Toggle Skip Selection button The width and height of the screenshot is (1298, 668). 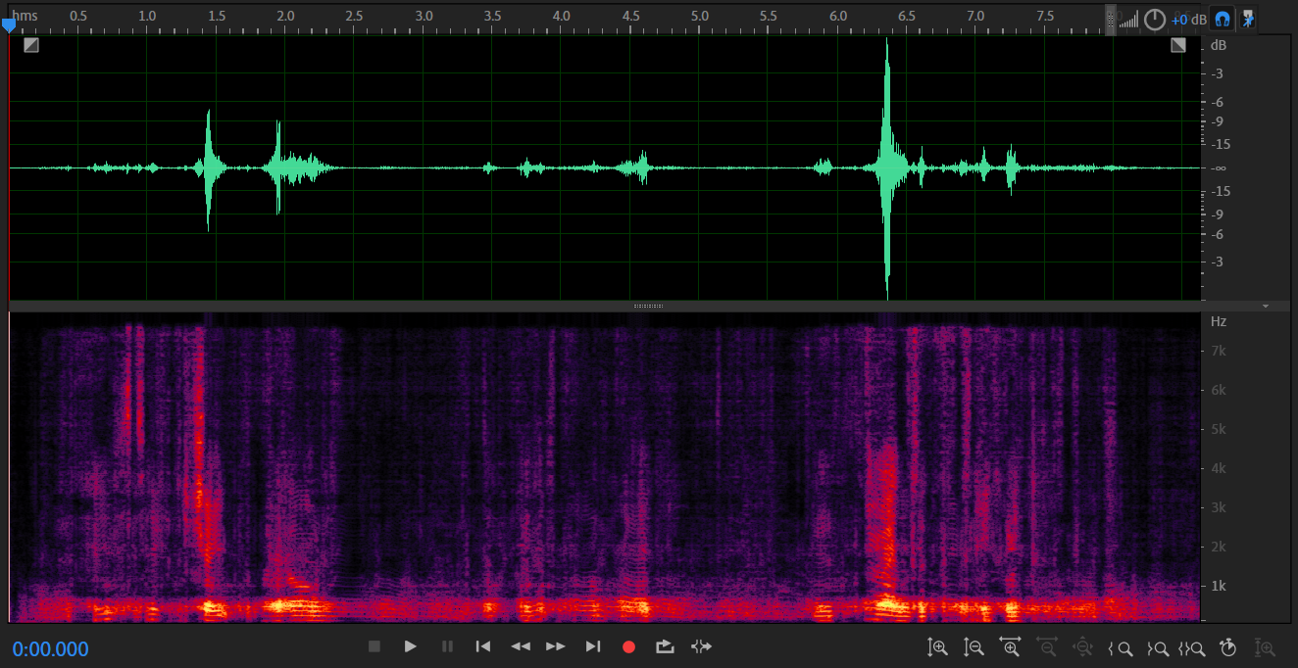[x=701, y=646]
